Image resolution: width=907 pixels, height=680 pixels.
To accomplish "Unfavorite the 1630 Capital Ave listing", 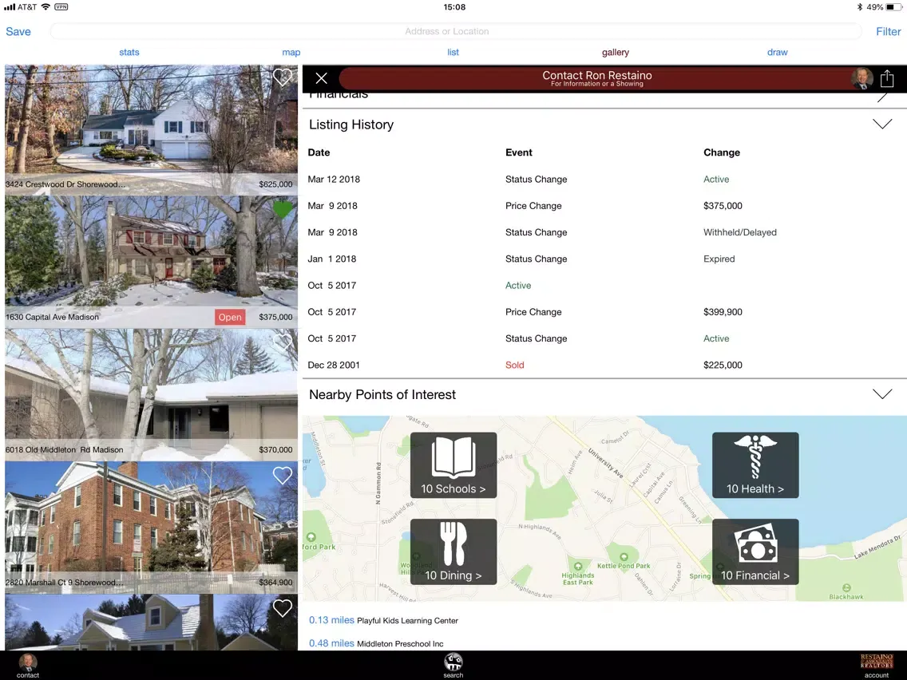I will [x=283, y=209].
